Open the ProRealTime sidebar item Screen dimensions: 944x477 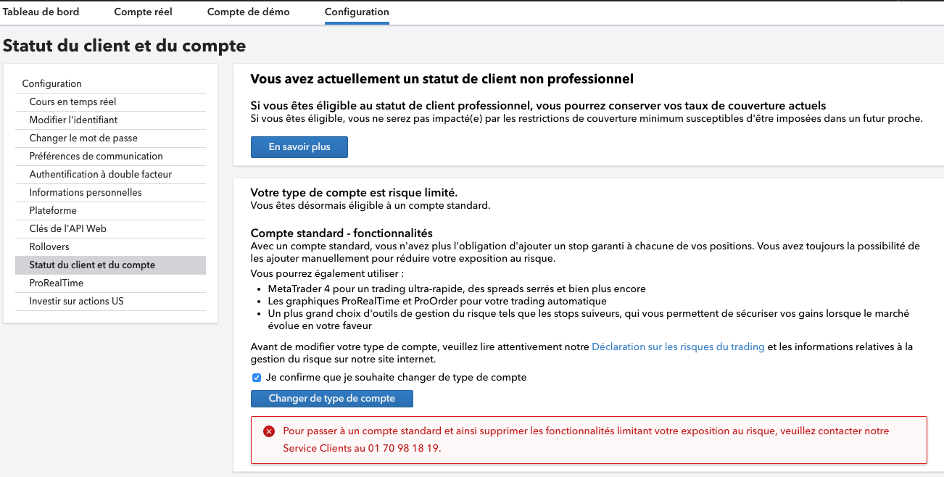[x=57, y=283]
